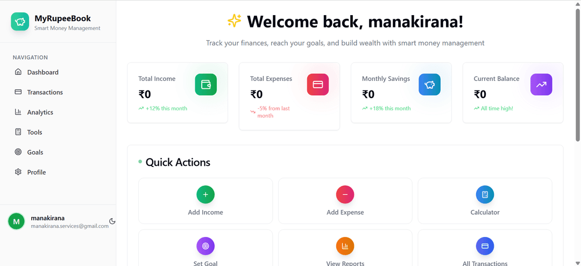Select Tools in navigation menu
Image resolution: width=581 pixels, height=266 pixels.
34,132
